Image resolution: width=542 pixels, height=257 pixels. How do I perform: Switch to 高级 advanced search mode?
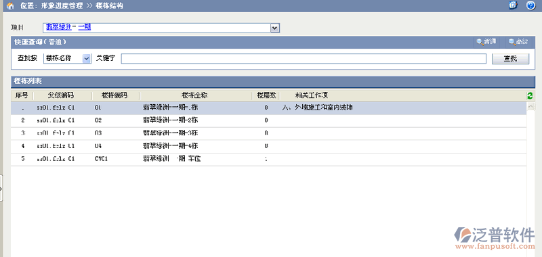[518, 42]
